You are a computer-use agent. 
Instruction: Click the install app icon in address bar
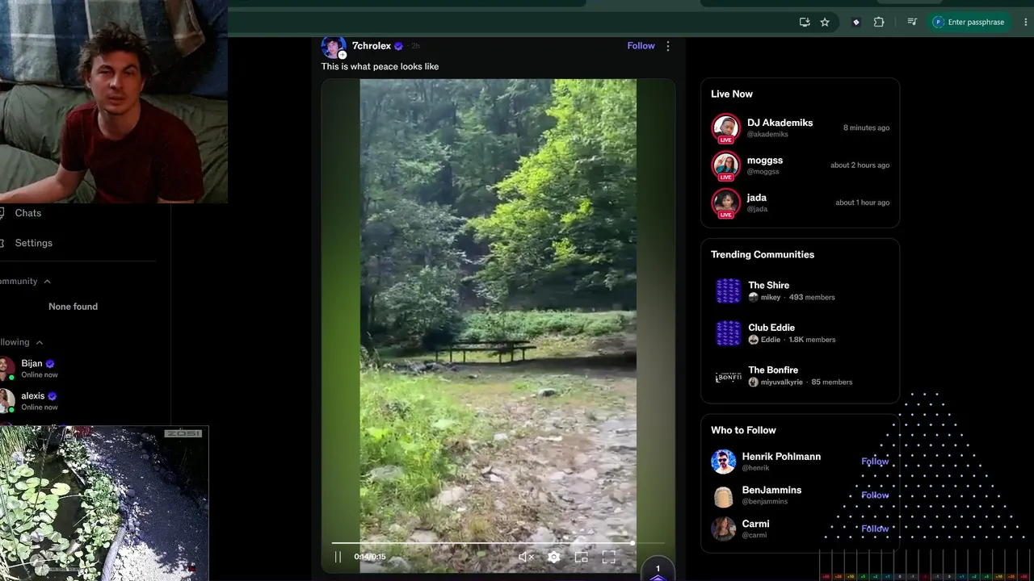805,23
